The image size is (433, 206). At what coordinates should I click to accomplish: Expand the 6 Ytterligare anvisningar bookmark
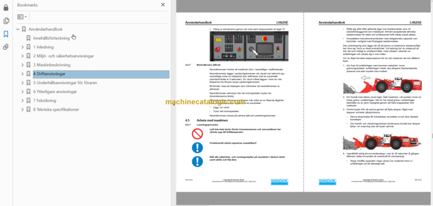tap(23, 91)
